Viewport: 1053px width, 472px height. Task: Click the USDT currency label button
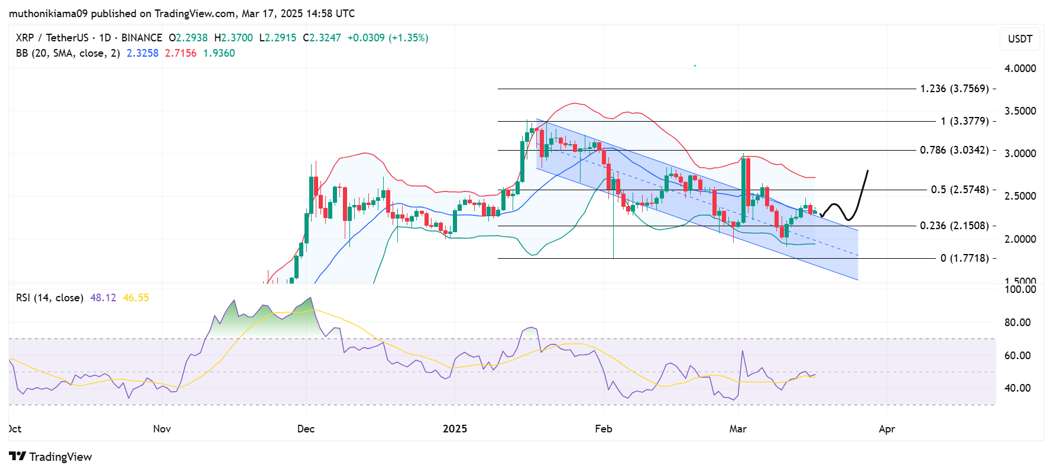coord(1020,39)
